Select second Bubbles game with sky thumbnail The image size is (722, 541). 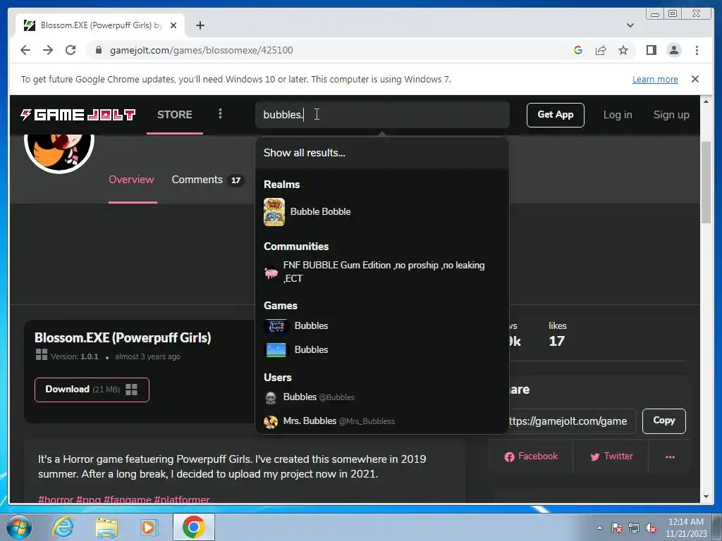pyautogui.click(x=276, y=350)
